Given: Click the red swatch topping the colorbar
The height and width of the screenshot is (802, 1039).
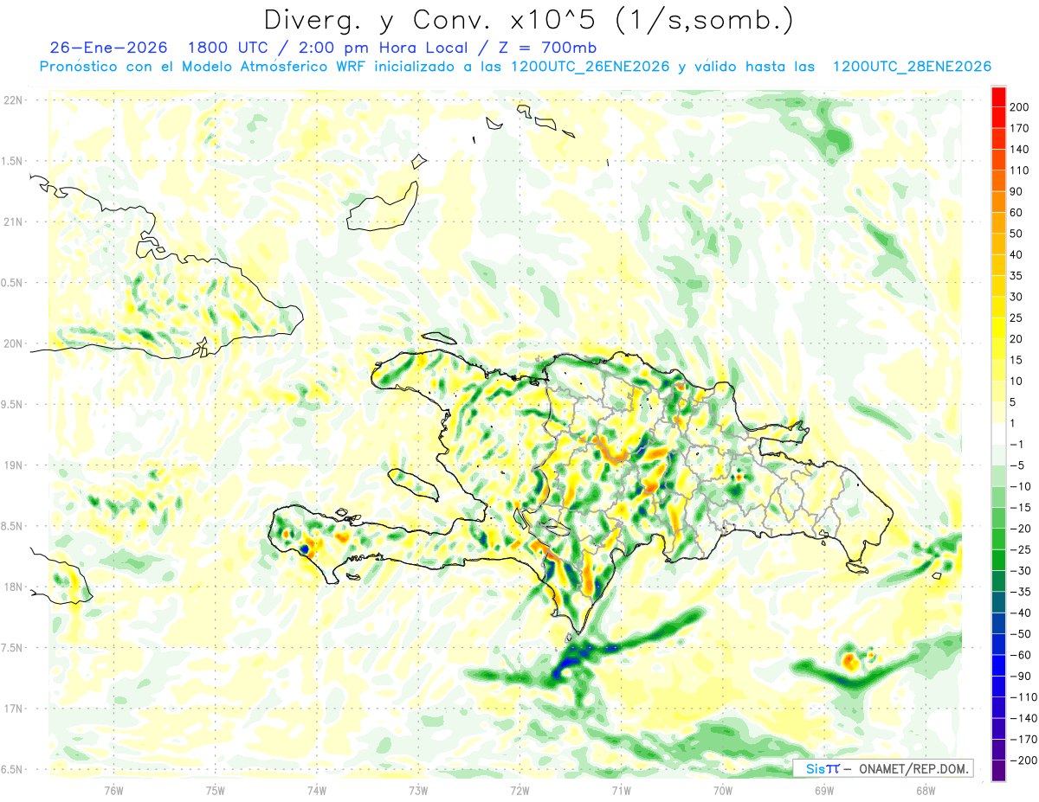Looking at the screenshot, I should (998, 96).
